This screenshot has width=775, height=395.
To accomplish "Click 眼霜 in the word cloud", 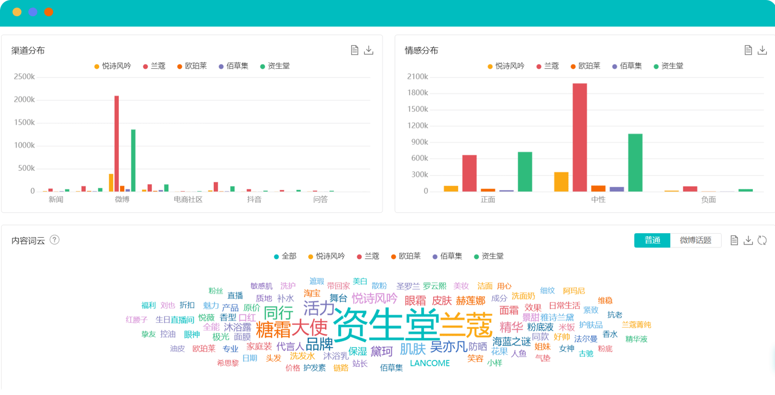I will click(x=415, y=301).
